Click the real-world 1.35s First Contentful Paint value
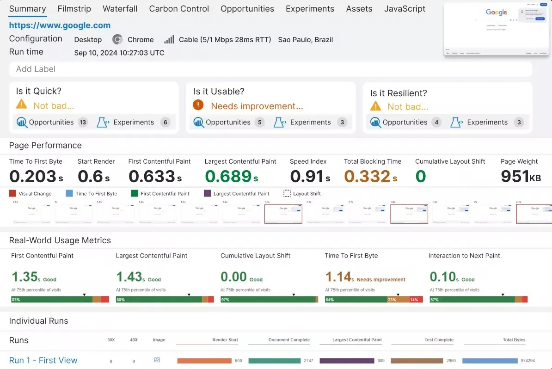Screen dimensions: 552x369 tap(26, 277)
